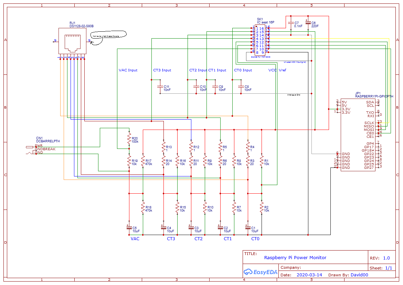
Task: Select the Analogue Gnd net label
Action: point(294,95)
